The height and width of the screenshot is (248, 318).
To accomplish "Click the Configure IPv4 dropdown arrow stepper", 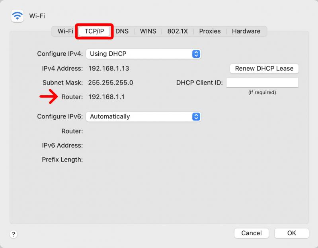I will [196, 54].
